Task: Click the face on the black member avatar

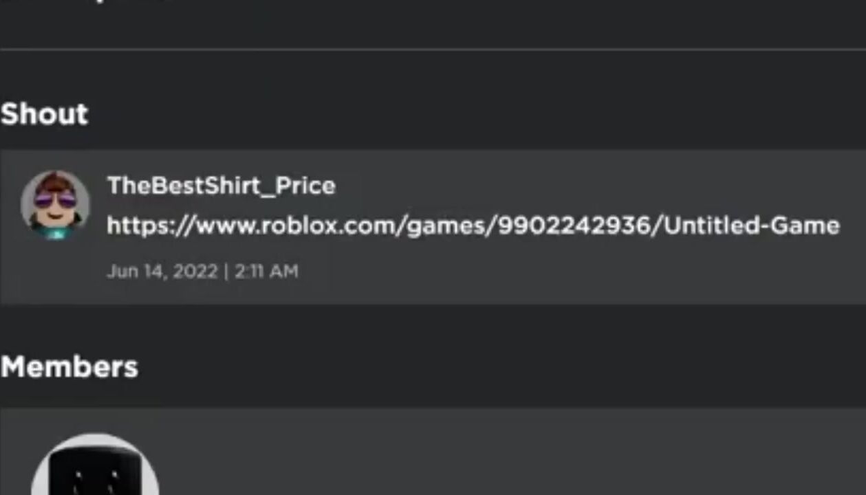Action: tap(94, 483)
